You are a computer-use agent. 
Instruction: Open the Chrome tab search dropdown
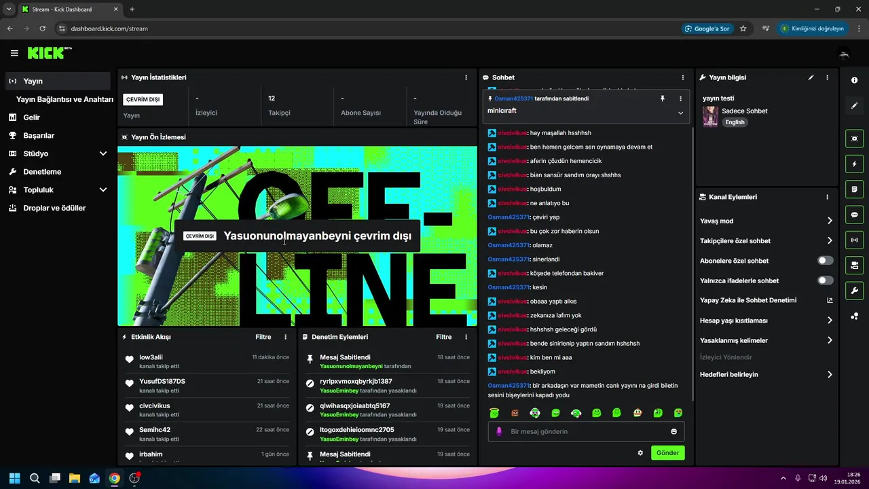[9, 9]
